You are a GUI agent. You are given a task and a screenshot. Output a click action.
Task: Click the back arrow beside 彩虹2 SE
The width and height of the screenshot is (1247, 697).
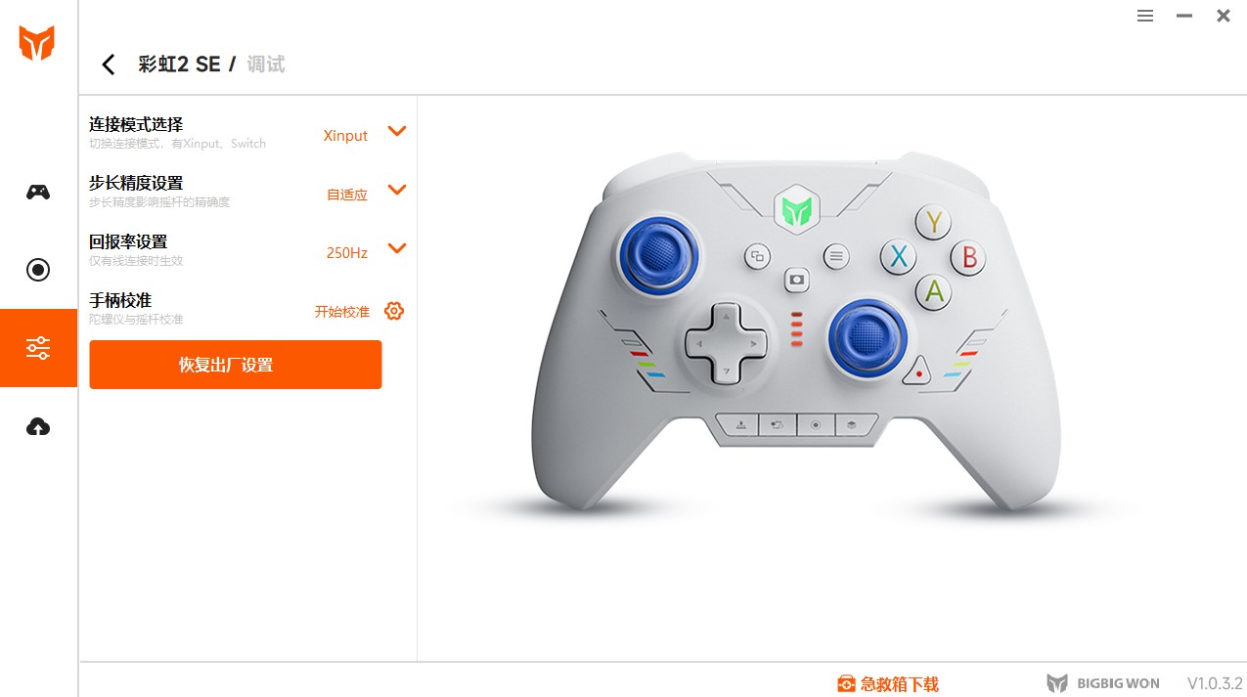pyautogui.click(x=108, y=65)
